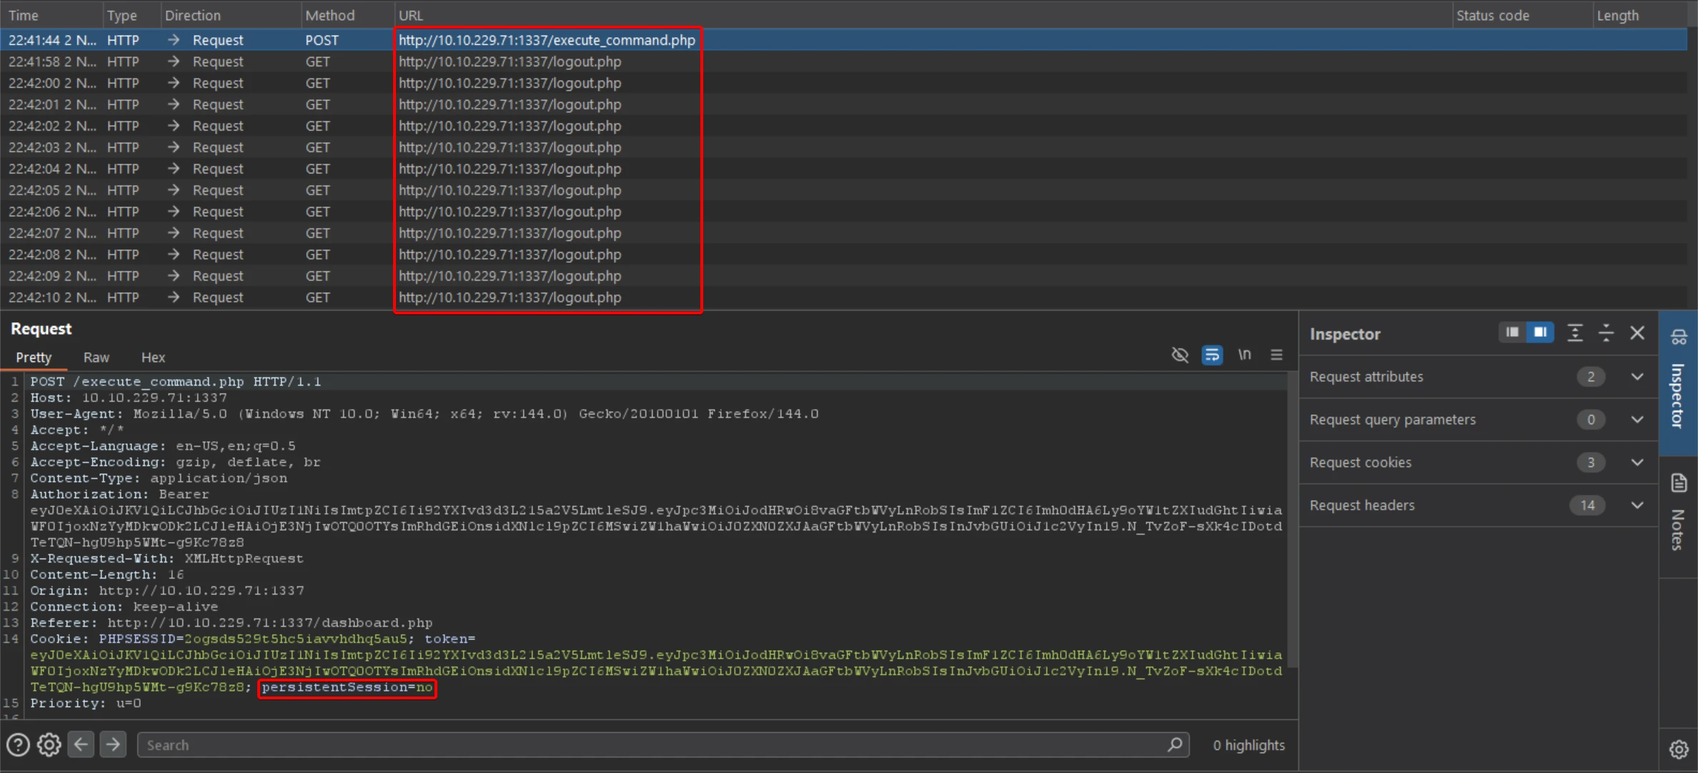
Task: Toggle the line wrap icon
Action: 1212,355
